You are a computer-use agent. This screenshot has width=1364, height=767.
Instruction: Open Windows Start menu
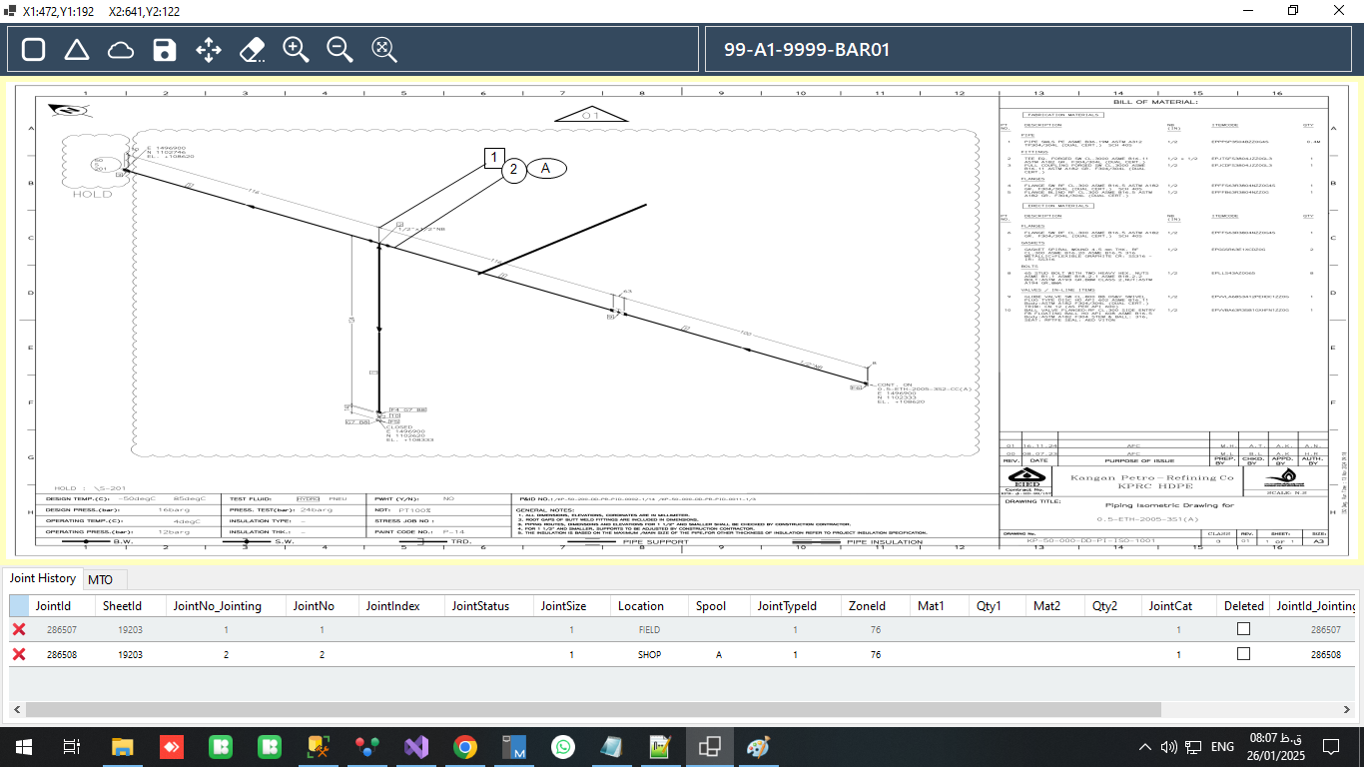tap(23, 746)
